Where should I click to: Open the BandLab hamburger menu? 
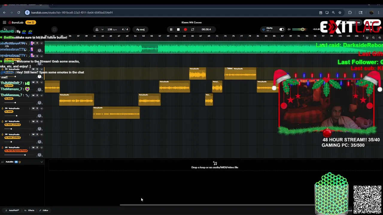coord(4,22)
